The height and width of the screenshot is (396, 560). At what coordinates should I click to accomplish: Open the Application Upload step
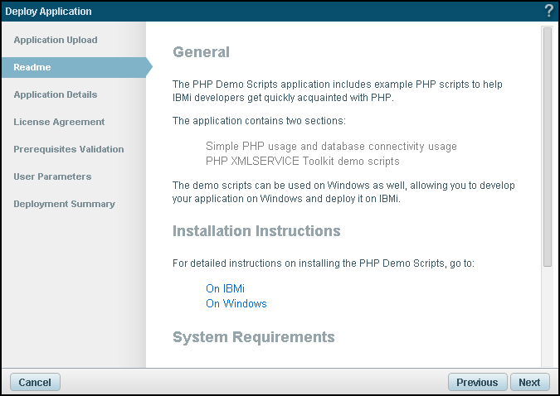click(56, 40)
